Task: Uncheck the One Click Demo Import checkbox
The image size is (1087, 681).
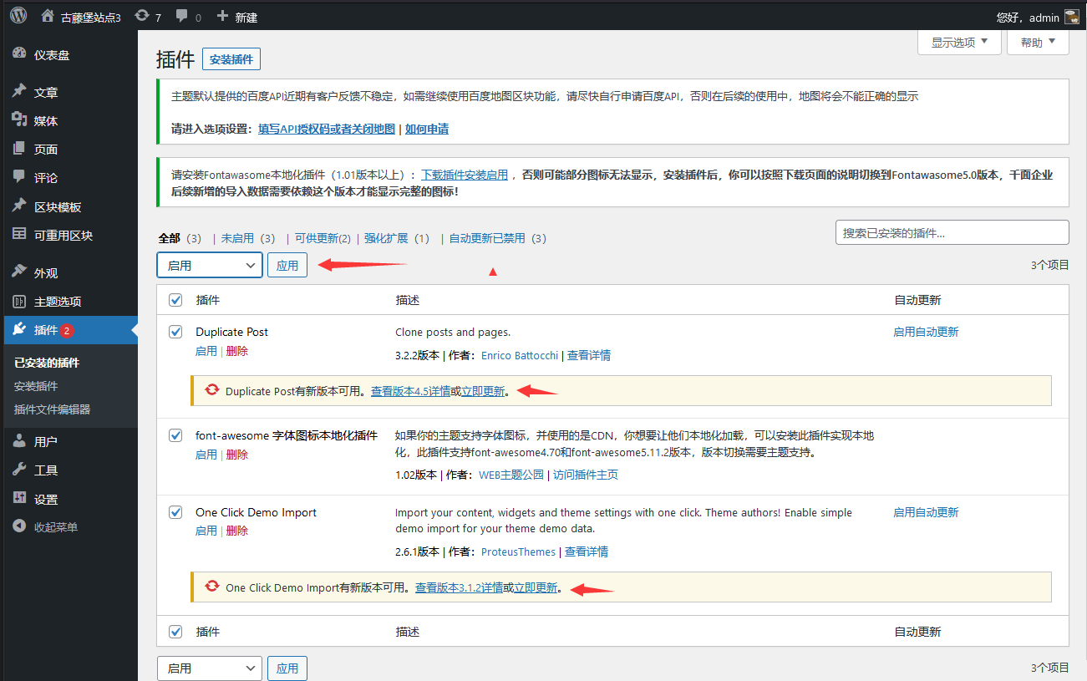Action: click(175, 511)
